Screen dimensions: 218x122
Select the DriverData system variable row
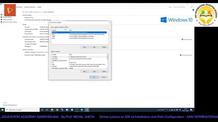79,59
